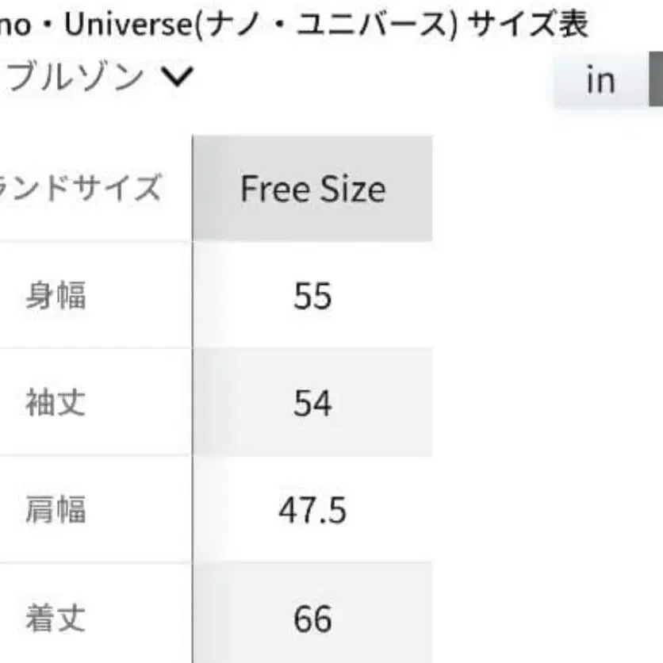The image size is (663, 663).
Task: Select the 54 sleeve length value
Action: (x=312, y=403)
